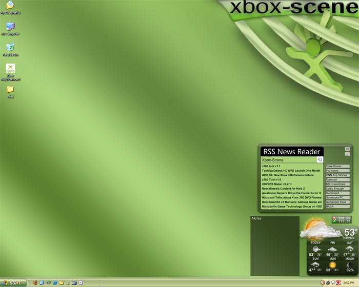
Task: Click the camera icon in Quick Launch
Action: pyautogui.click(x=74, y=283)
